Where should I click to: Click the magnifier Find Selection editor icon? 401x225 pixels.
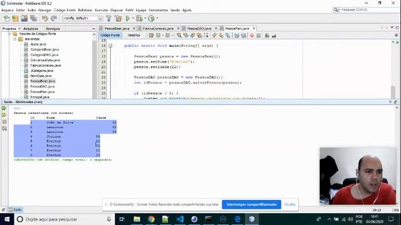point(179,36)
